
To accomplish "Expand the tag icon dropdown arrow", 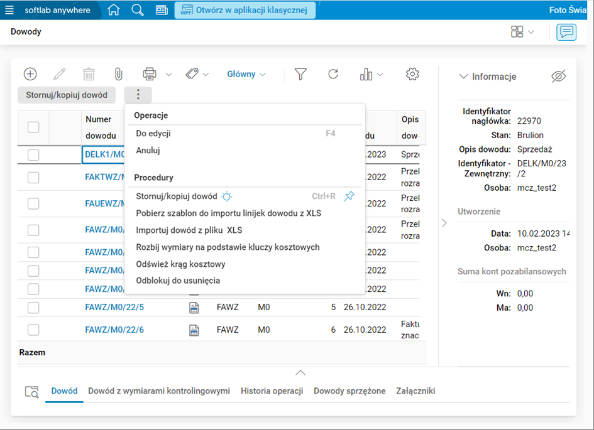I will [206, 75].
